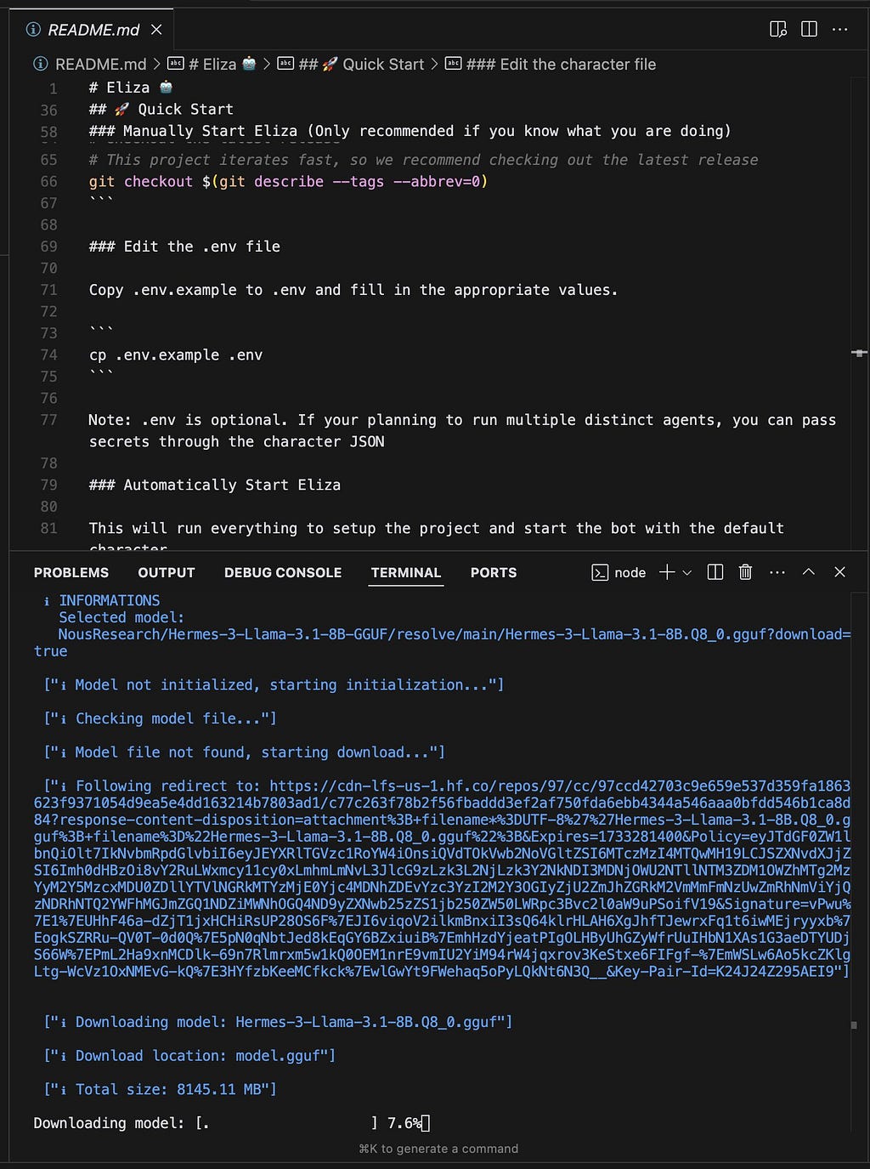Viewport: 870px width, 1169px height.
Task: Click 'Copy .env.example to .env' line
Action: click(x=353, y=290)
